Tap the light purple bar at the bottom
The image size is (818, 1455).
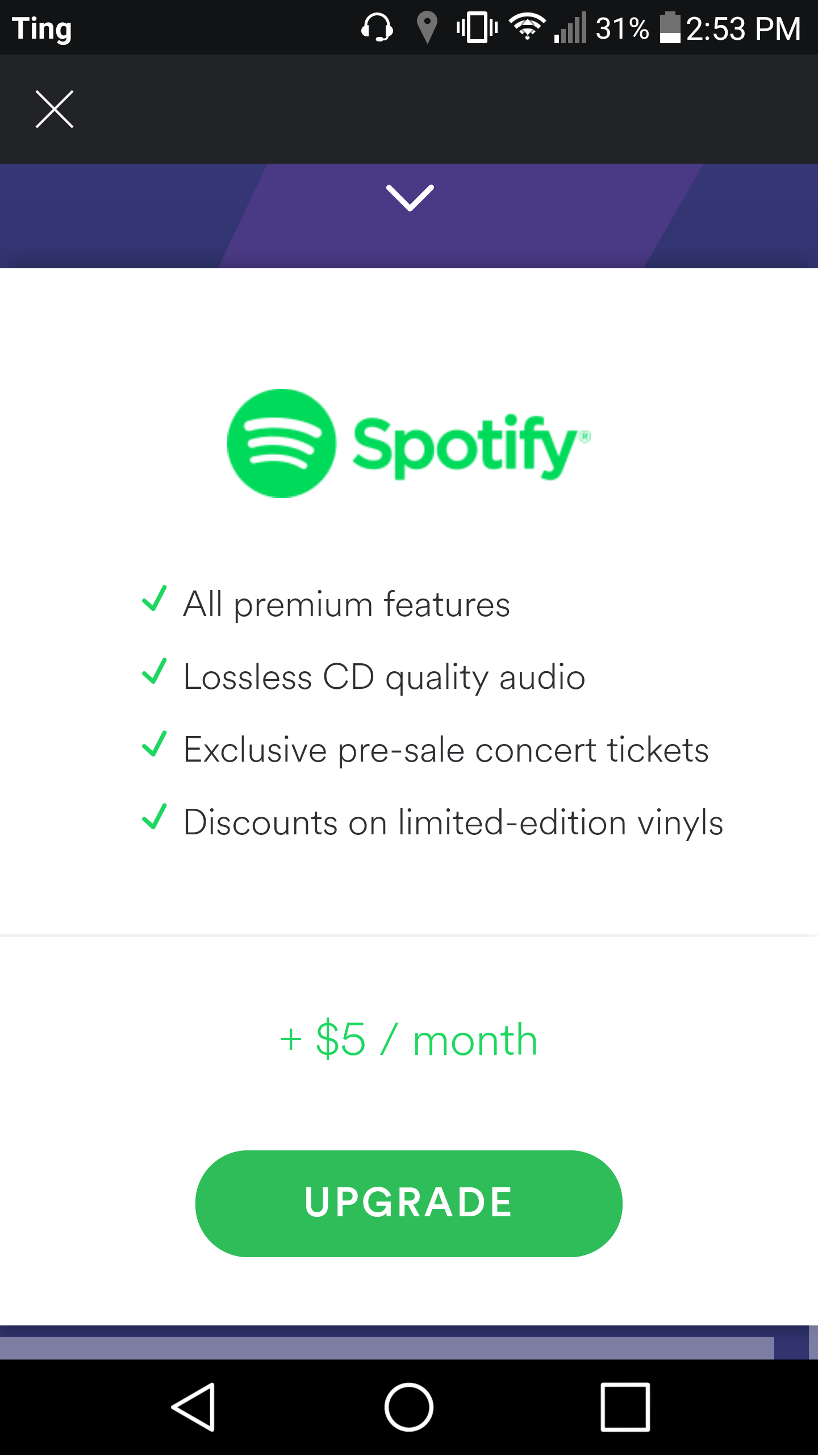(386, 1348)
